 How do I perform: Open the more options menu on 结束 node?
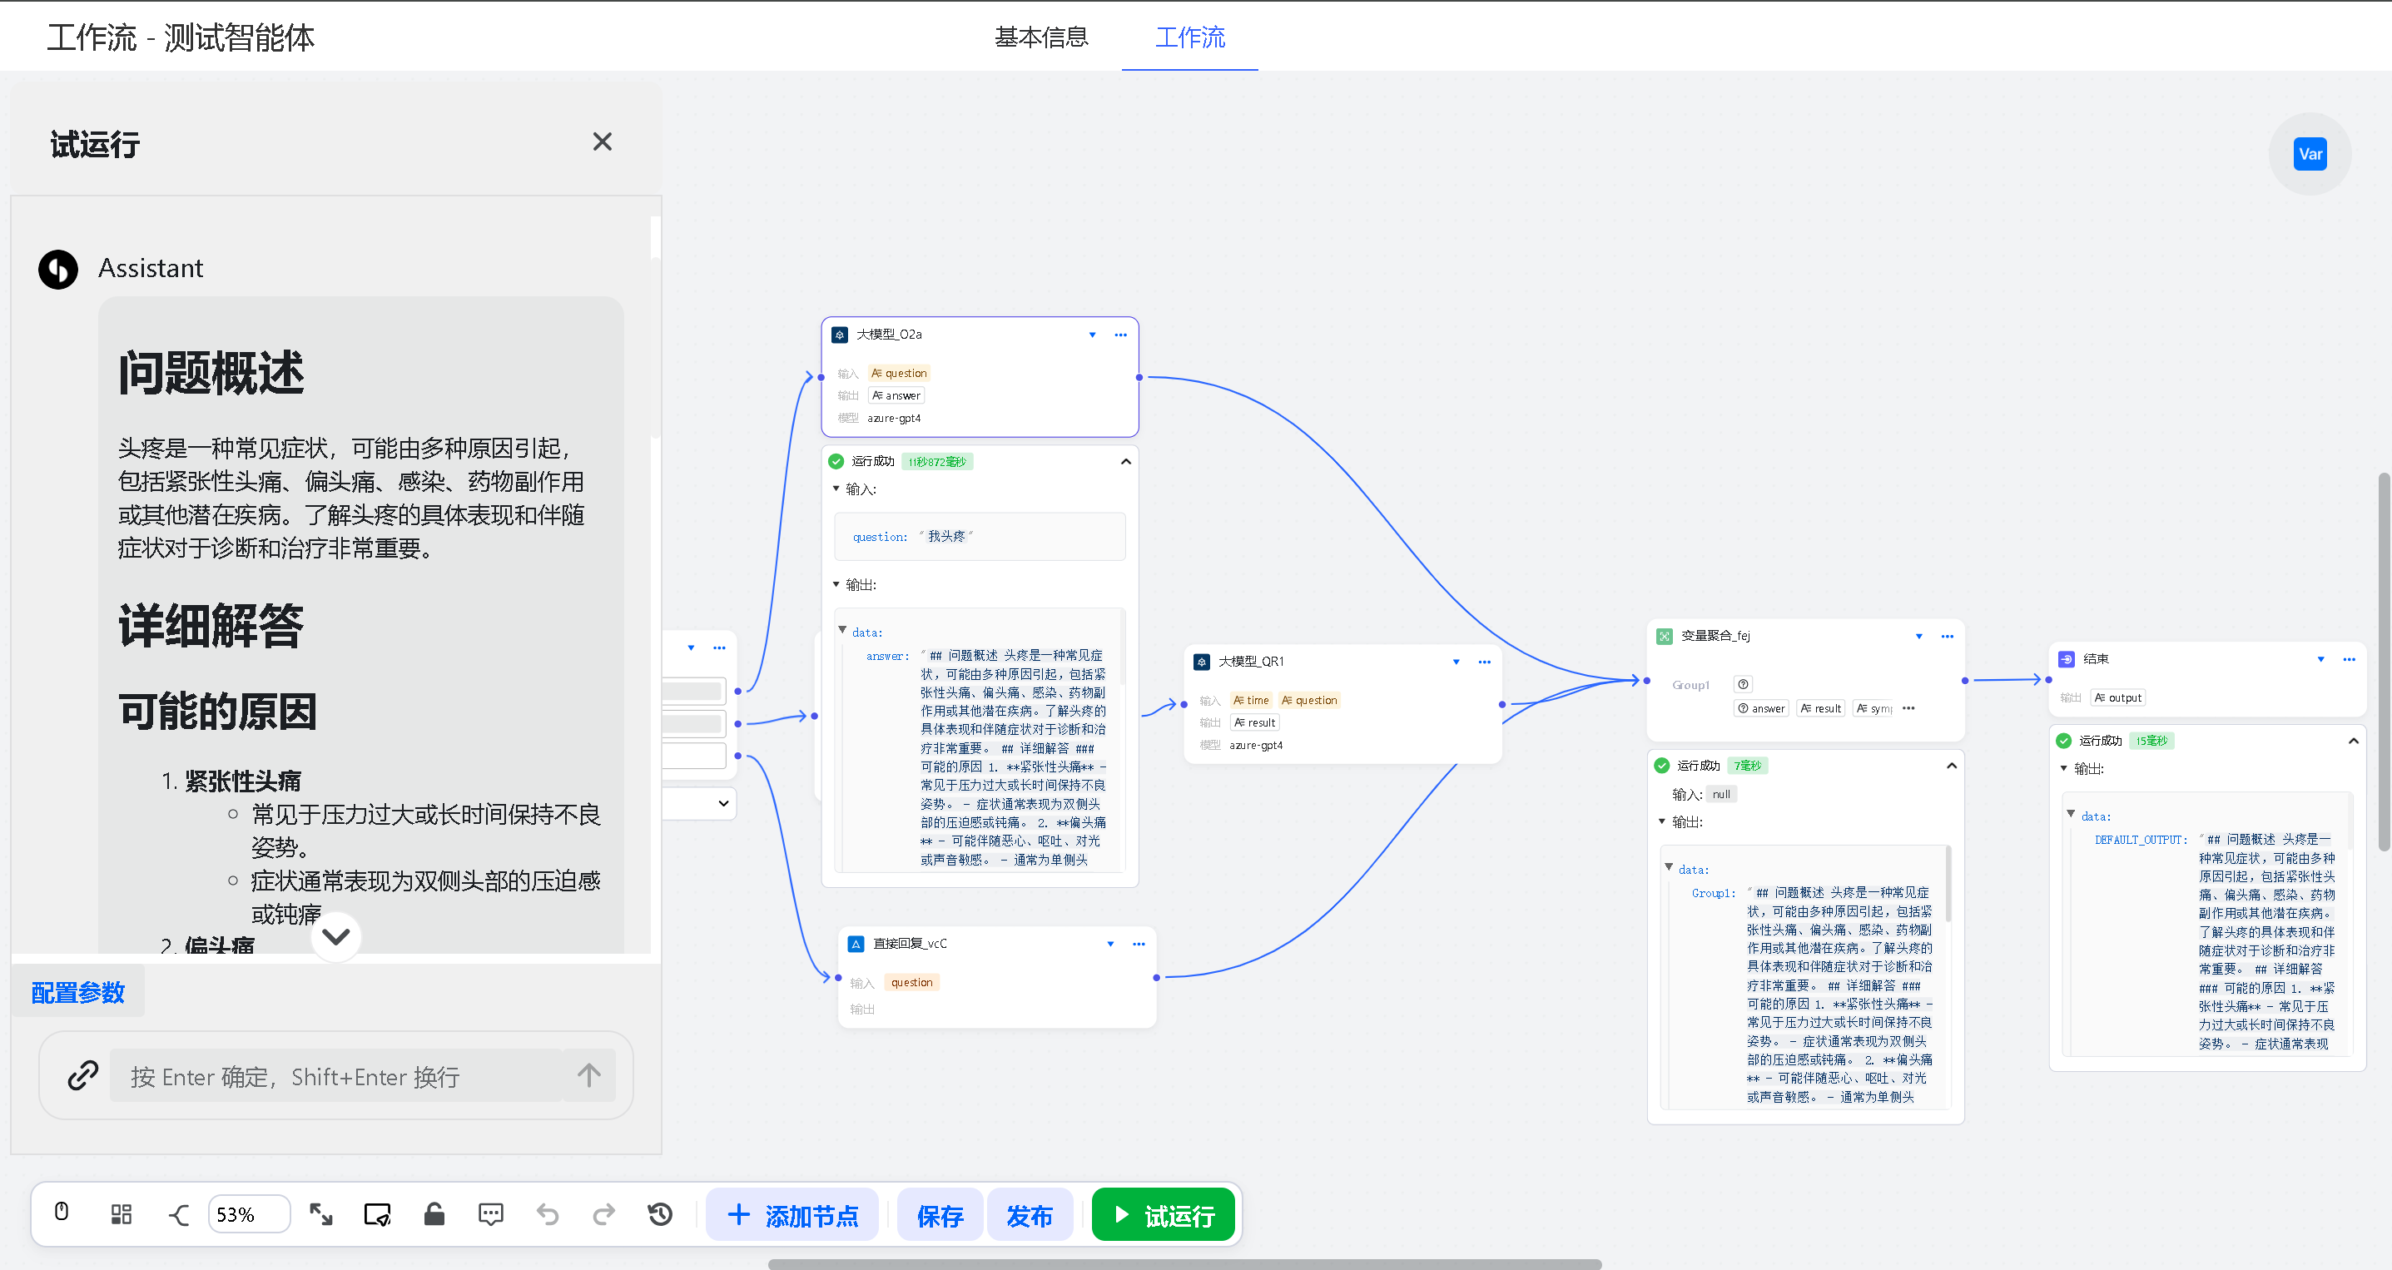click(x=2349, y=659)
